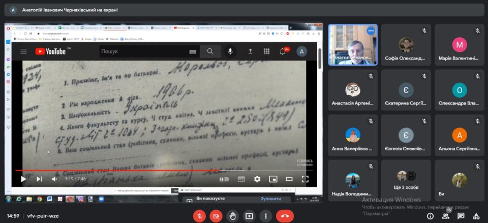Open the Opera menu logo button
This screenshot has width=488, height=223.
coord(9,28)
